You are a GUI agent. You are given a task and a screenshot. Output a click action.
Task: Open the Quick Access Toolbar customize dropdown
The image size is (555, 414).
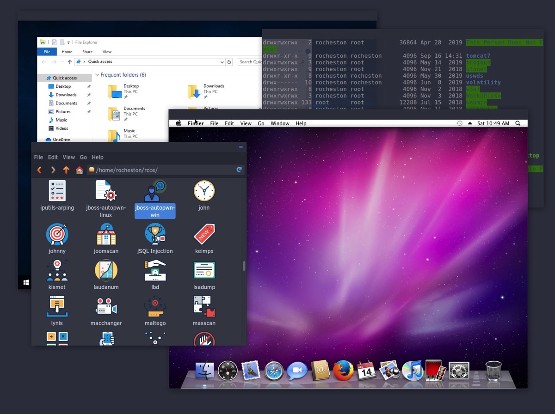(69, 43)
